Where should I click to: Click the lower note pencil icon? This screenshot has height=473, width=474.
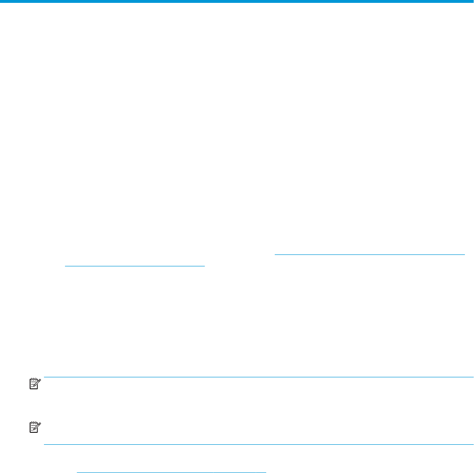[35, 427]
